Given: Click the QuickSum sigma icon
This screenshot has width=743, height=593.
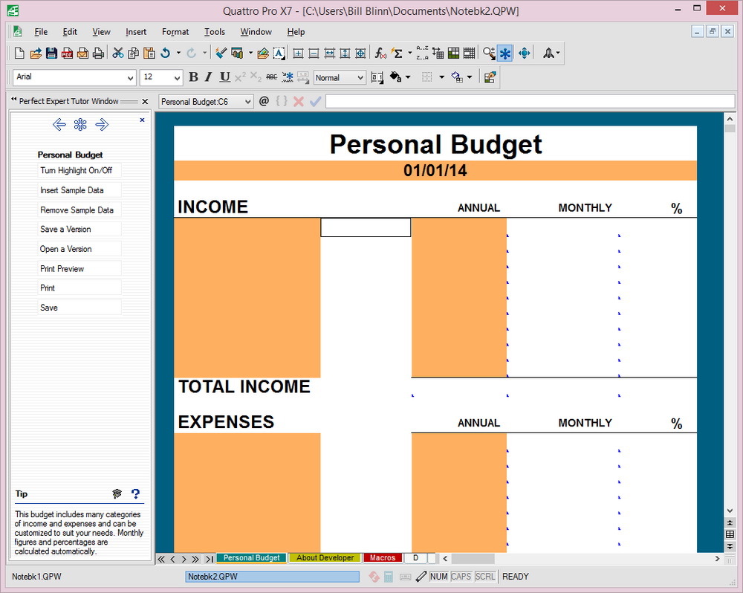Looking at the screenshot, I should click(398, 53).
